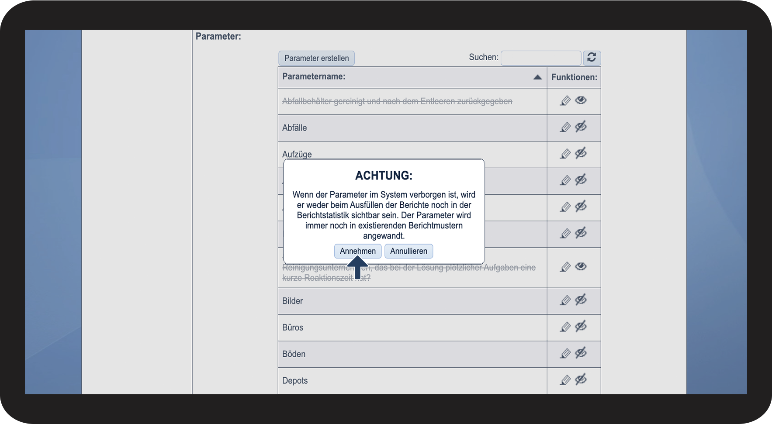This screenshot has height=424, width=772.
Task: Click the refresh icon next to search
Action: click(x=592, y=58)
